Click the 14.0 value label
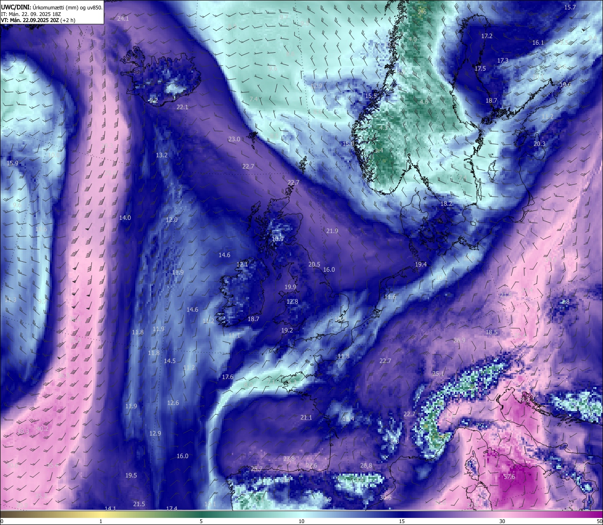This screenshot has height=525, width=603. point(125,218)
